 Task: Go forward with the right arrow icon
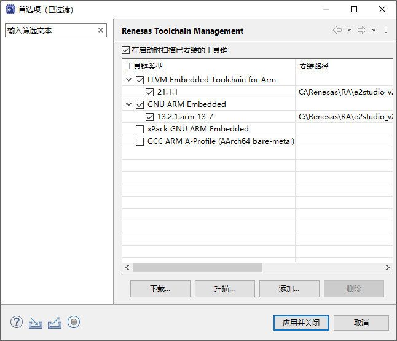pos(362,30)
